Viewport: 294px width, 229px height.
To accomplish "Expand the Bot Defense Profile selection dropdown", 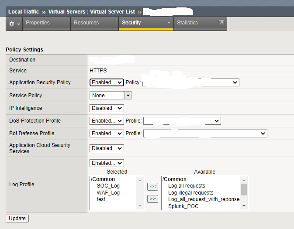I will (x=205, y=133).
